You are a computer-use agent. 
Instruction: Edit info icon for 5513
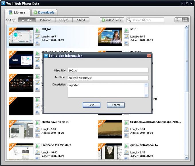pyautogui.click(x=126, y=37)
